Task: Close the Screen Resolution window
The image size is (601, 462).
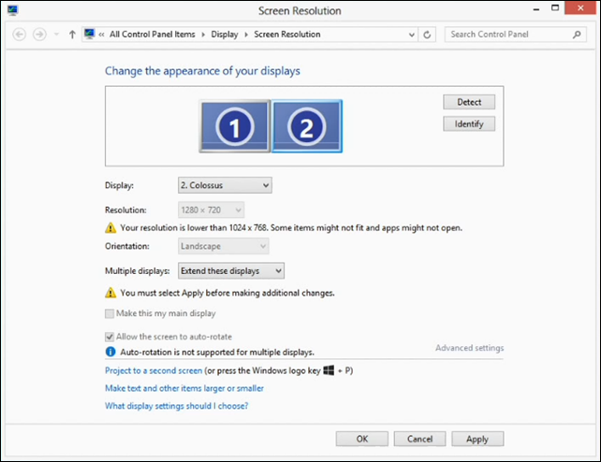Action: coord(580,7)
